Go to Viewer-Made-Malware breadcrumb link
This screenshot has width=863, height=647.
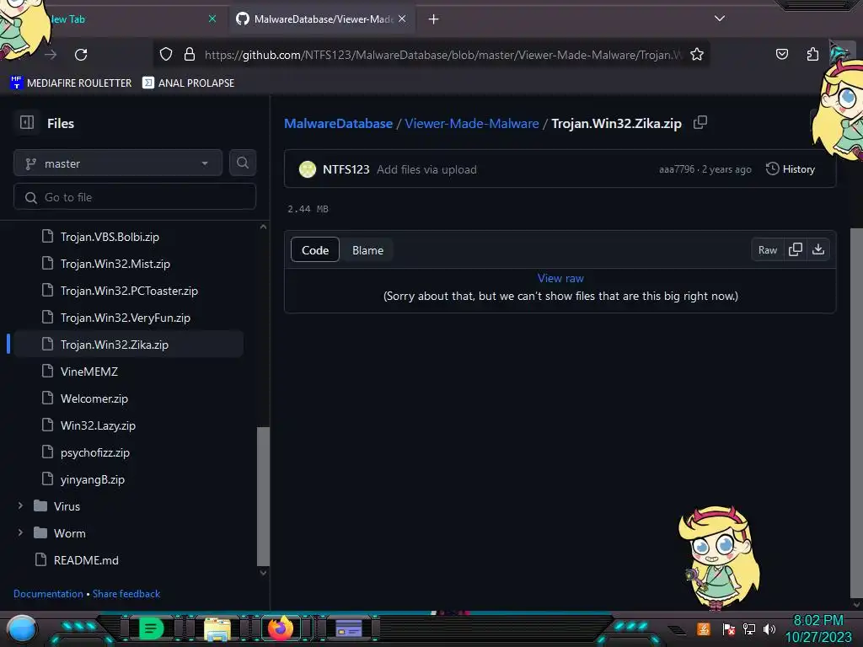coord(472,124)
